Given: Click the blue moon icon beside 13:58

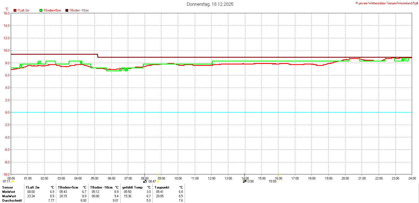Looking at the screenshot, I should [x=244, y=181].
